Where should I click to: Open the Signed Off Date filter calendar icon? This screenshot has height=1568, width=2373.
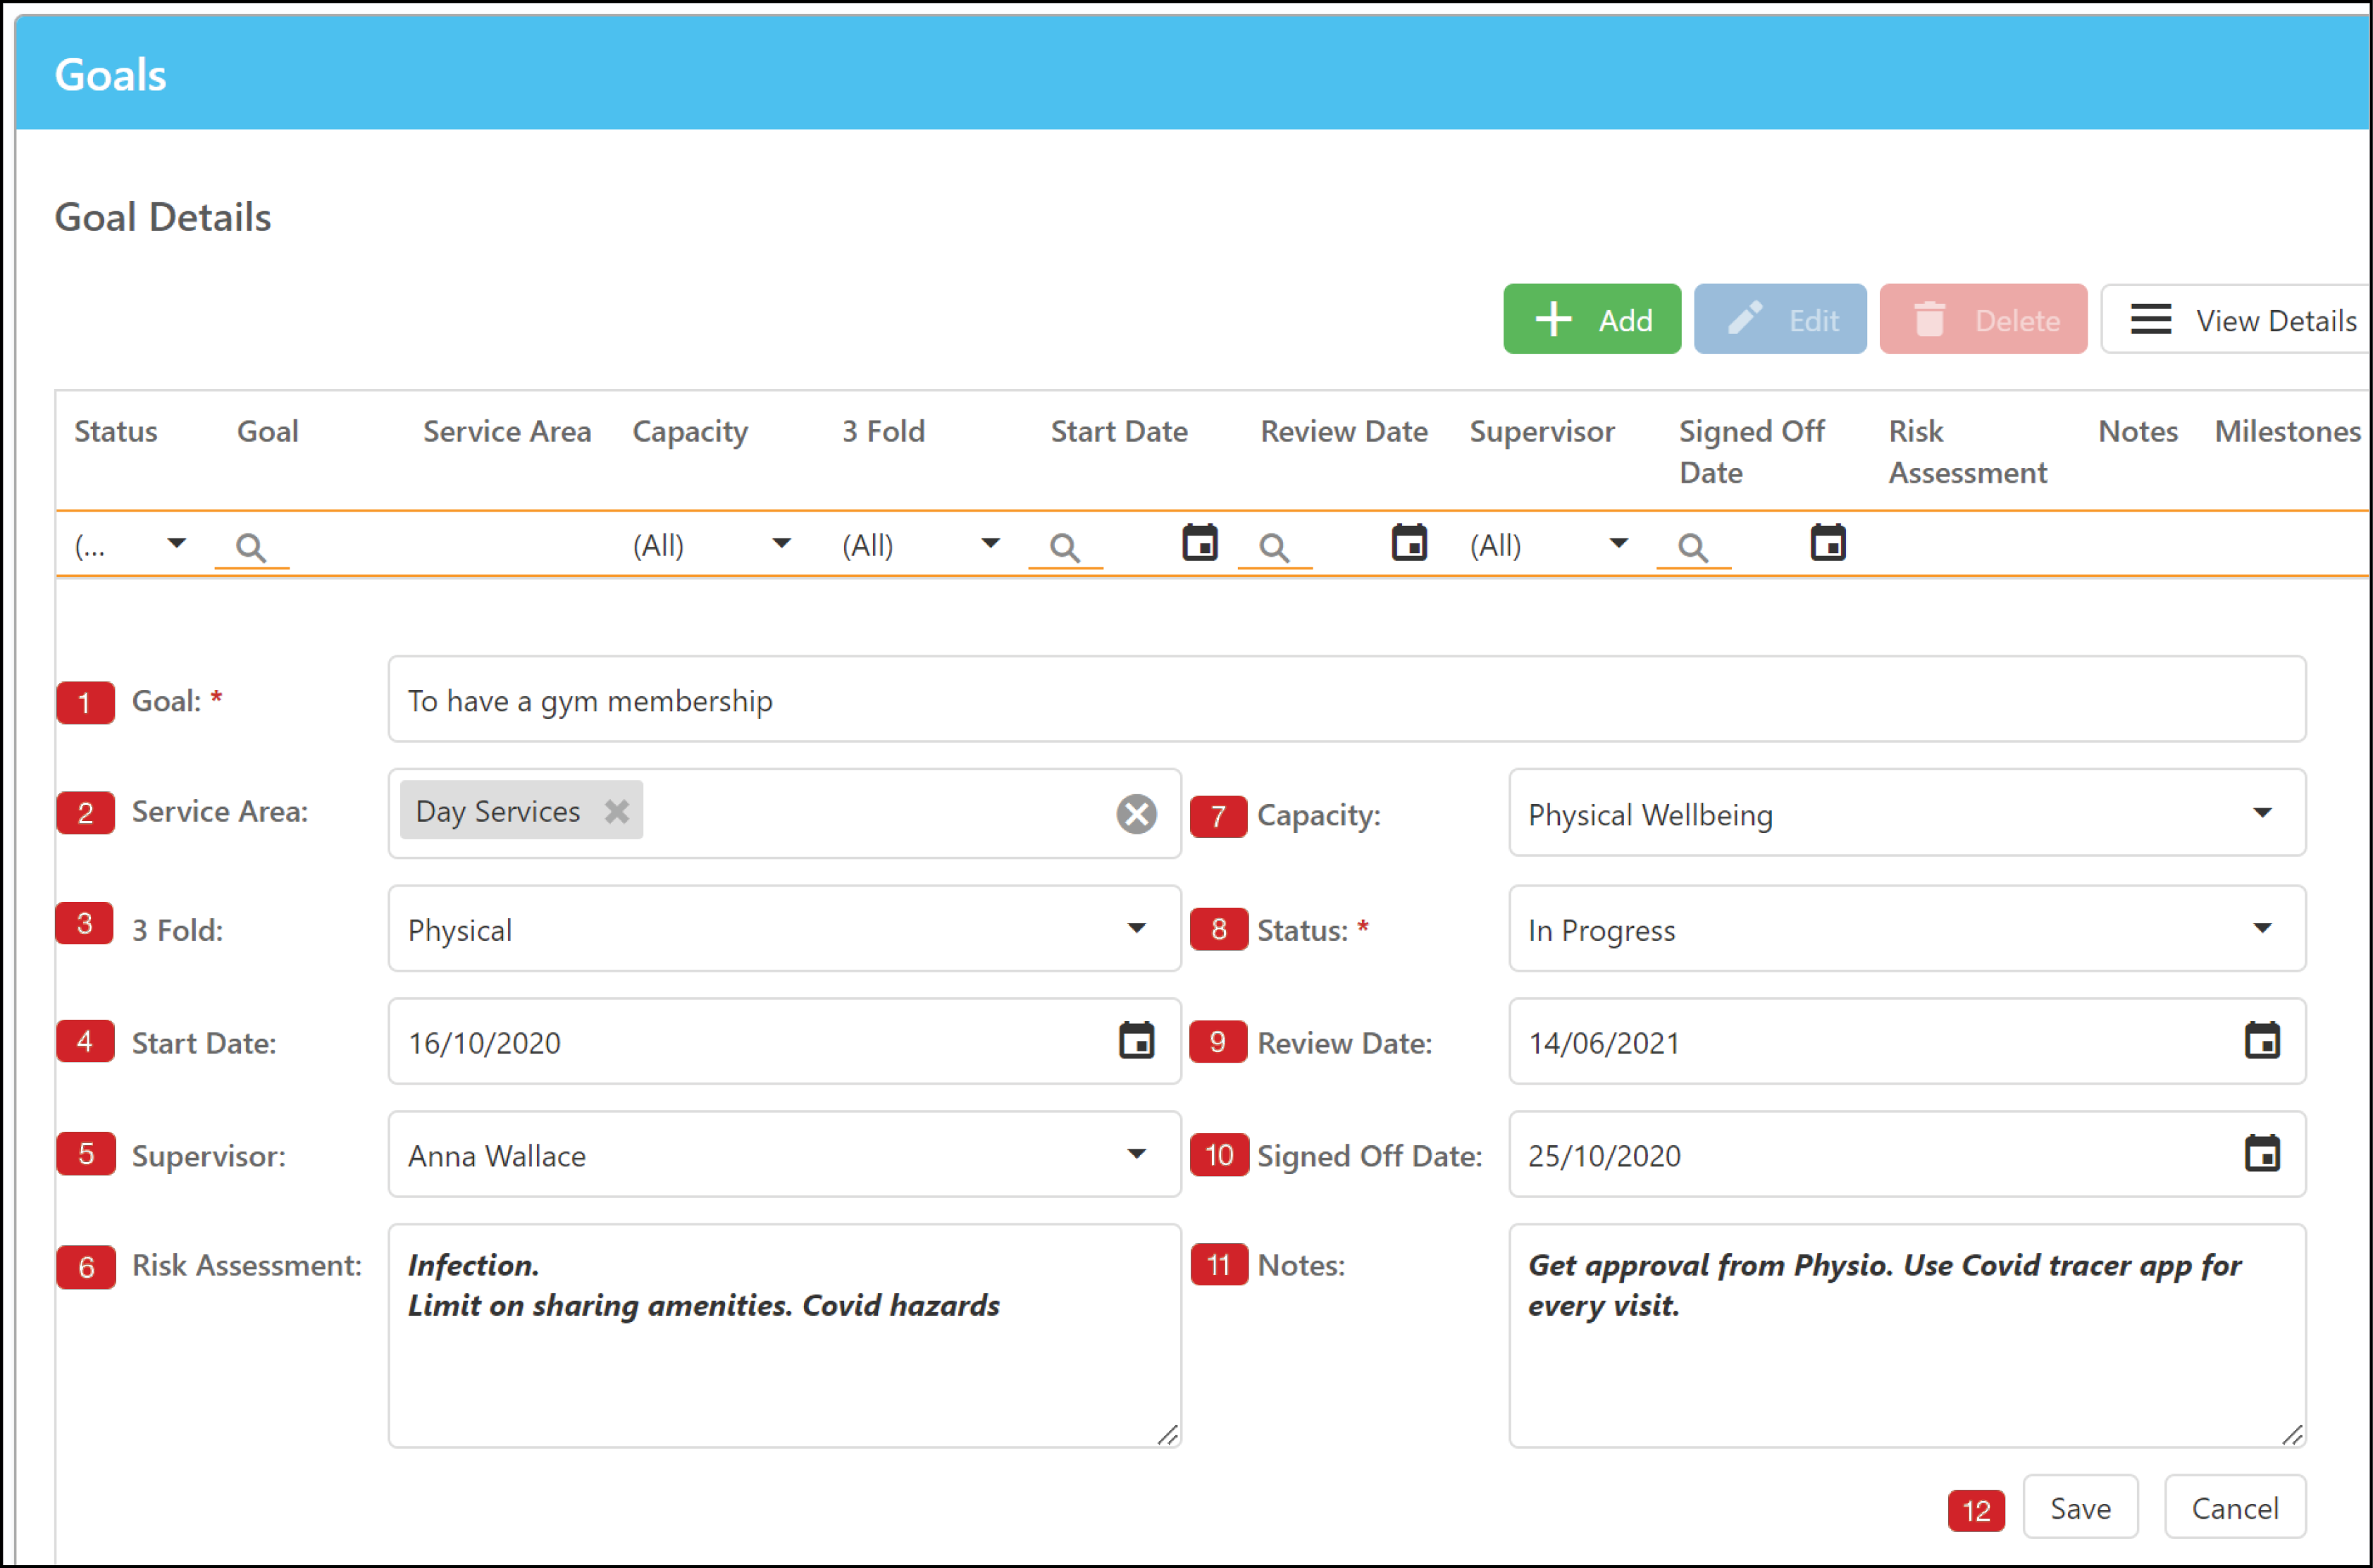[x=1828, y=543]
